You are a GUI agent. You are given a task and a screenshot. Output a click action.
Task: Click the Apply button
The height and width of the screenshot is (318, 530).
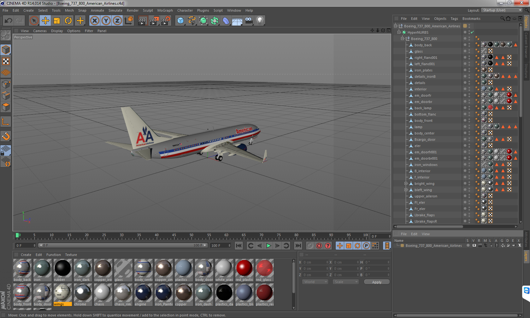(x=377, y=282)
